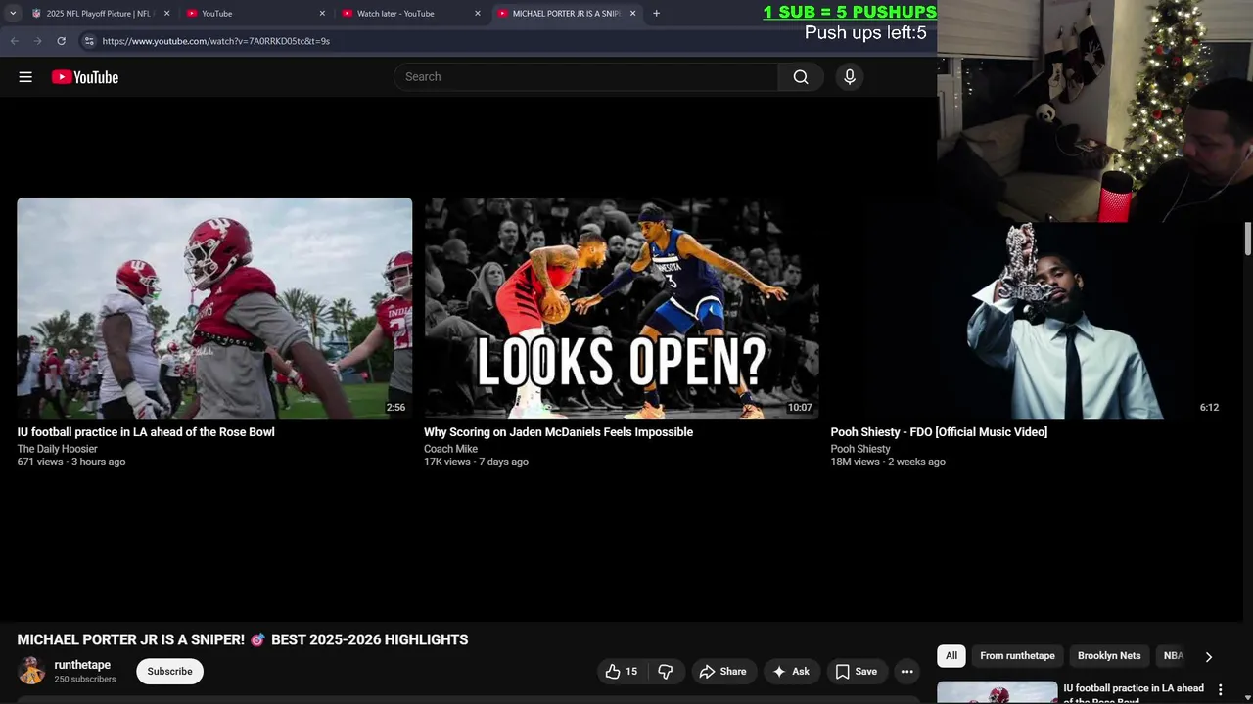Click the video title text
1253x704 pixels.
point(243,639)
